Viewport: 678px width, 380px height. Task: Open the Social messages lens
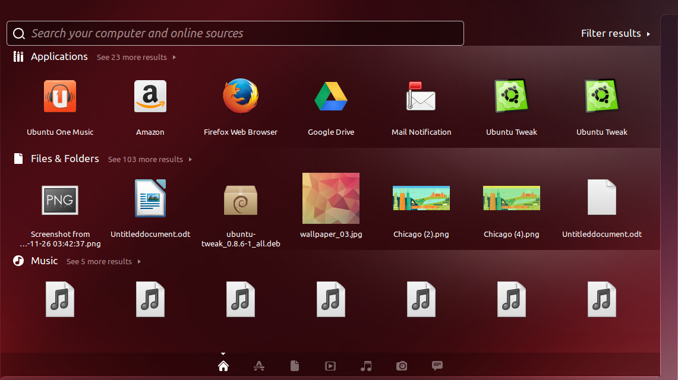(437, 366)
